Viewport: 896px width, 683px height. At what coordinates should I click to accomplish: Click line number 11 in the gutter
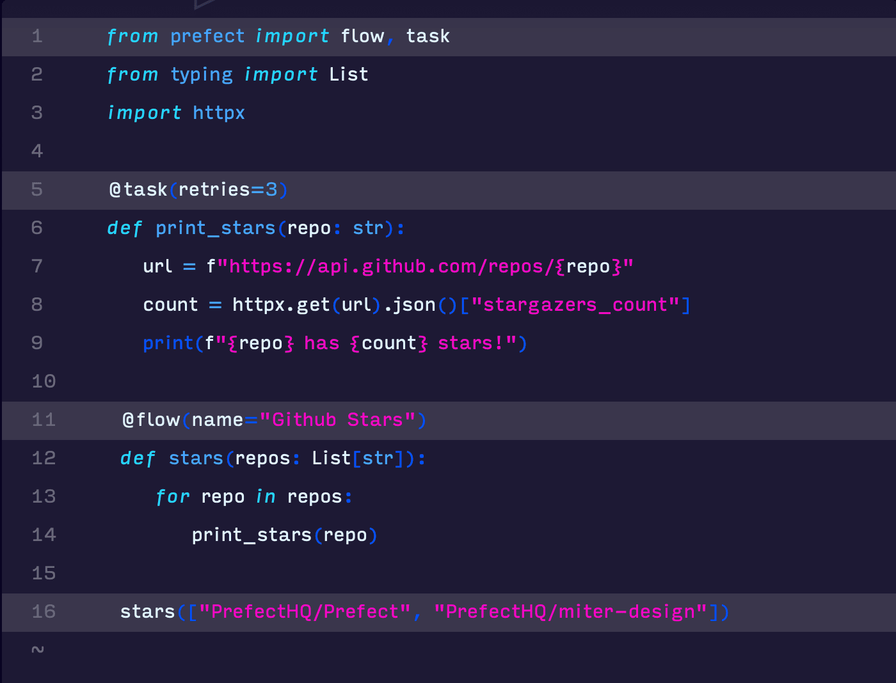tap(44, 420)
